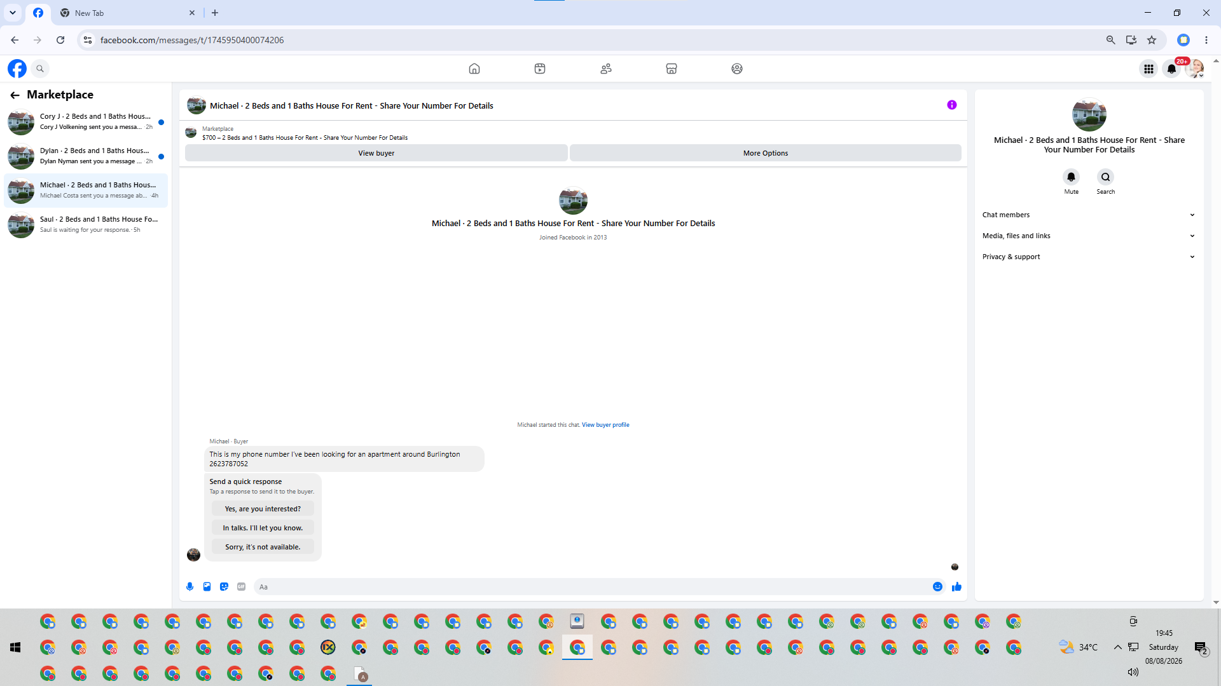Open conversation information purple icon
Screen dimensions: 1221x686
pyautogui.click(x=952, y=105)
